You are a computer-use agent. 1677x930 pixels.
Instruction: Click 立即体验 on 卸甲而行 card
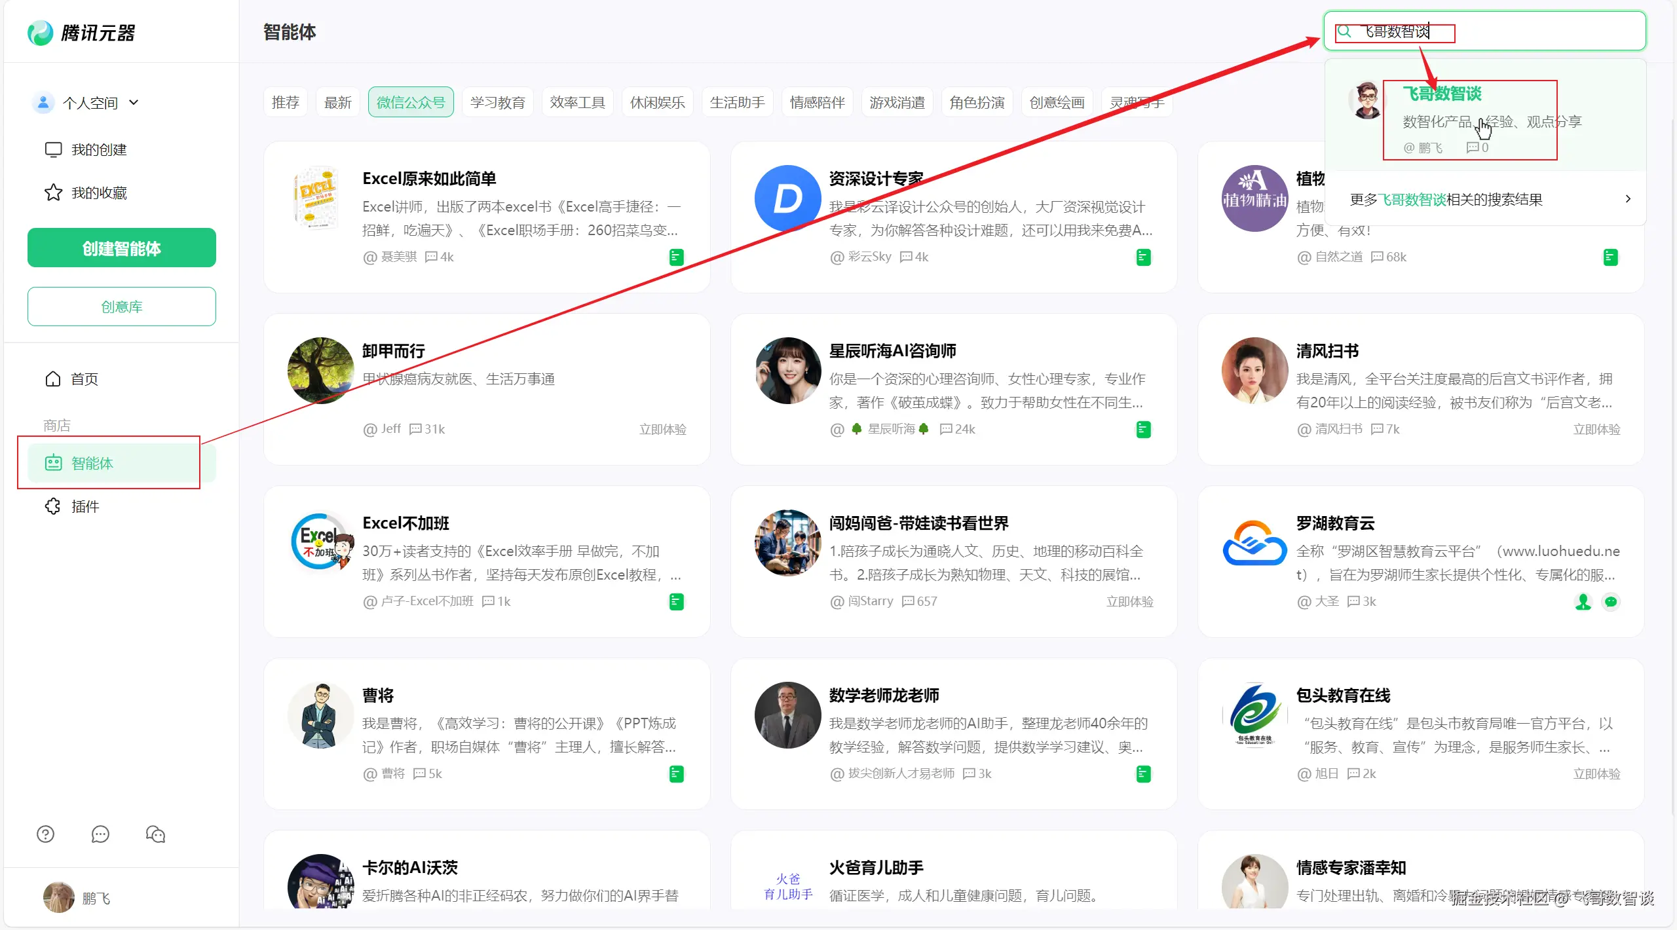(662, 429)
